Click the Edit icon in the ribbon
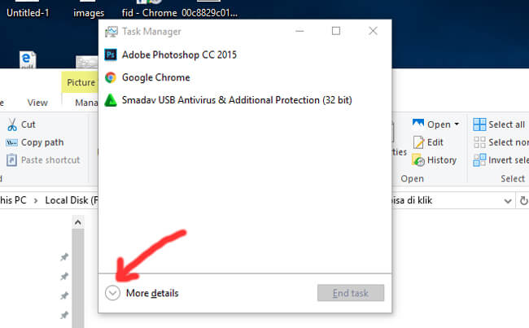Screen dimensions: 529x328 pos(418,142)
